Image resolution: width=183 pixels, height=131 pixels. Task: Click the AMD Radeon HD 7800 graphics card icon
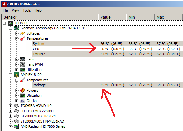tap(16, 126)
